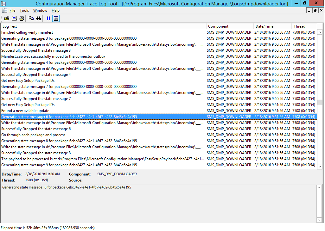This screenshot has width=325, height=231.
Task: Select 'Generating state message: 8' log row
Action: (x=159, y=141)
